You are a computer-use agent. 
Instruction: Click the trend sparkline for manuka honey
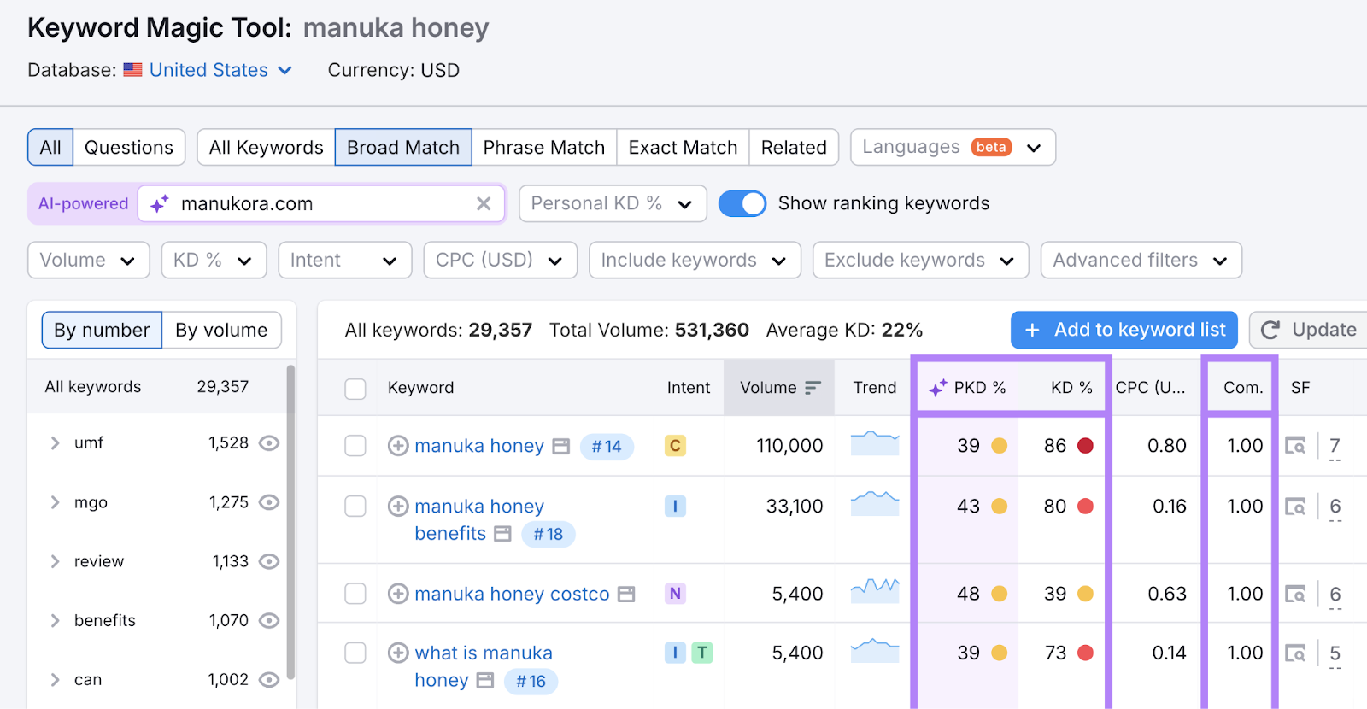[875, 442]
